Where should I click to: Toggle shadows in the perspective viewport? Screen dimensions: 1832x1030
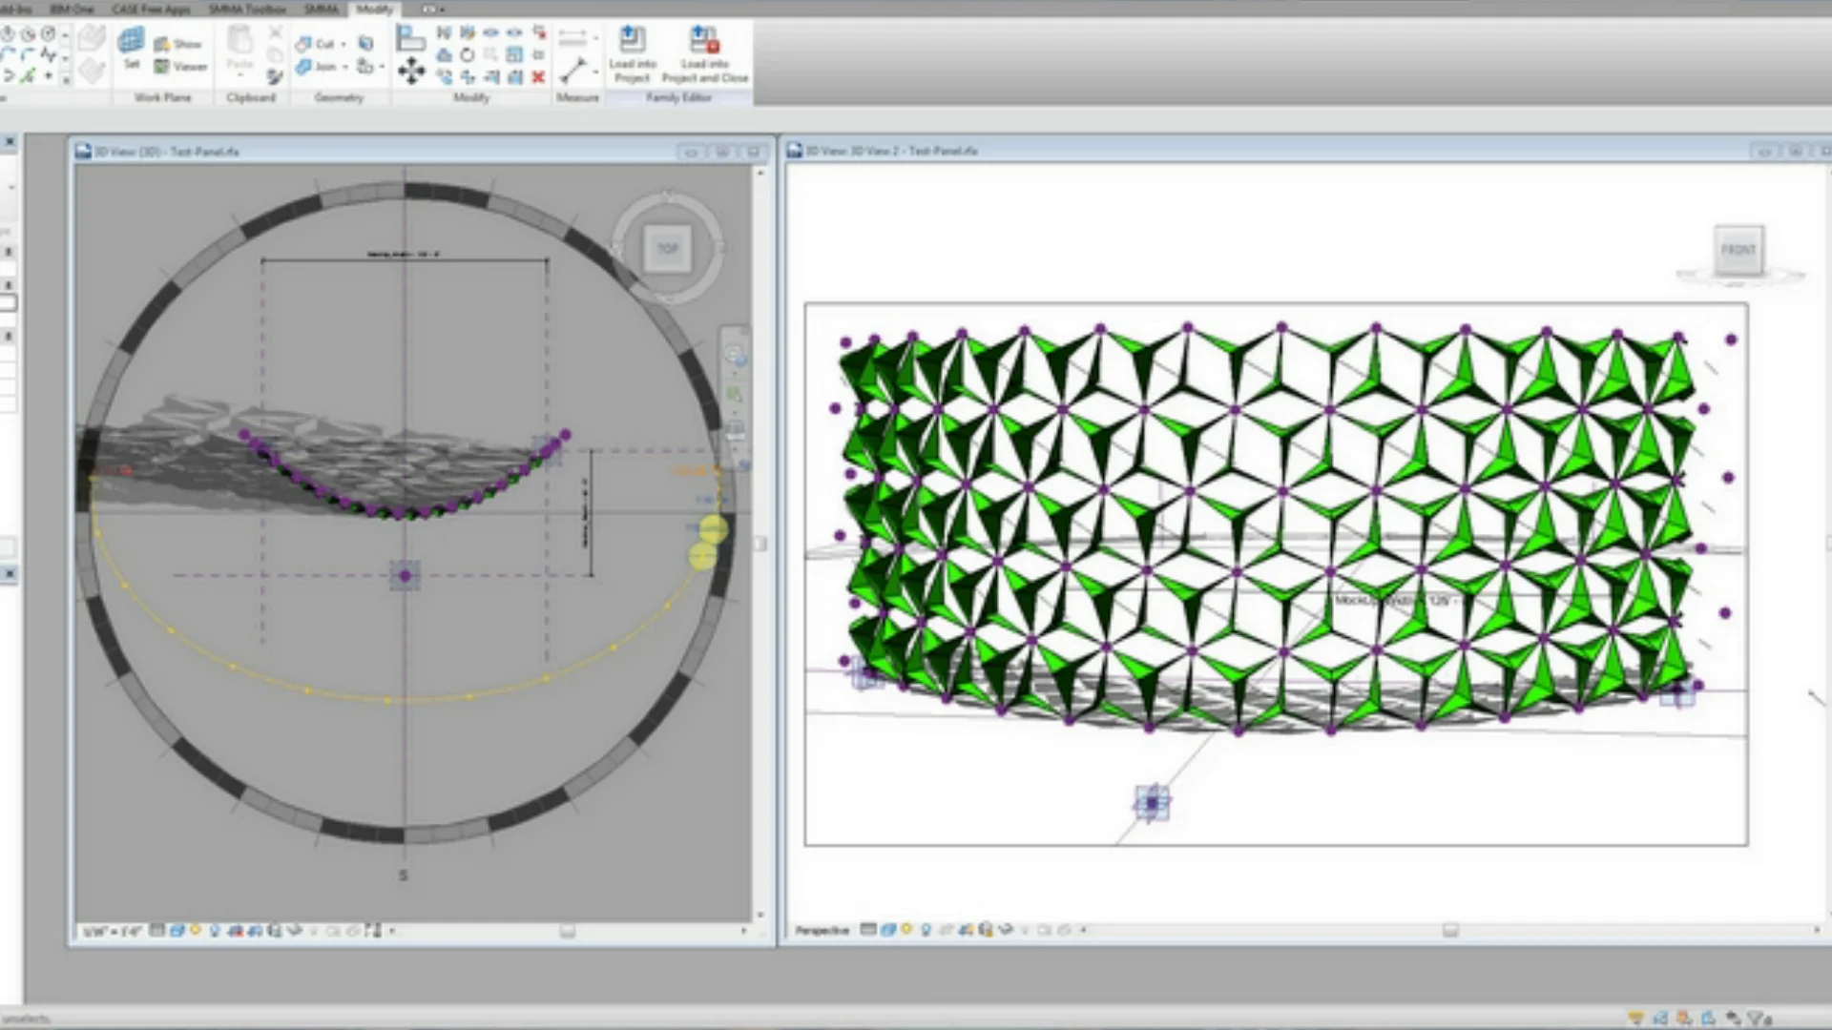pyautogui.click(x=926, y=930)
